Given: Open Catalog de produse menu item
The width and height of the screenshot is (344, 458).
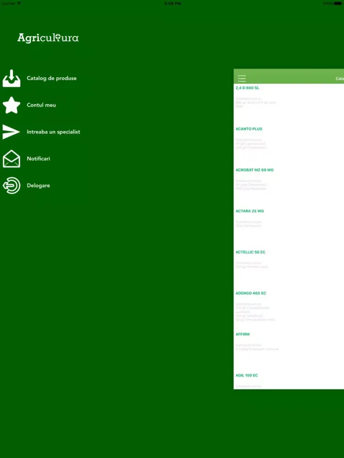Looking at the screenshot, I should (x=51, y=78).
